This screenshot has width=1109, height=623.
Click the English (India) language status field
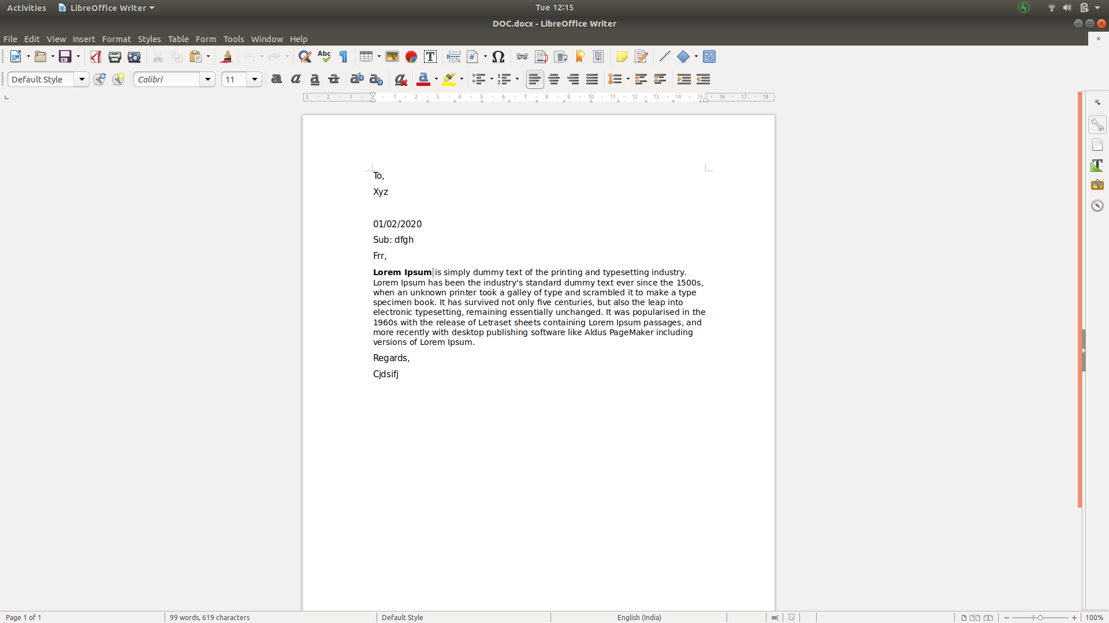(639, 617)
